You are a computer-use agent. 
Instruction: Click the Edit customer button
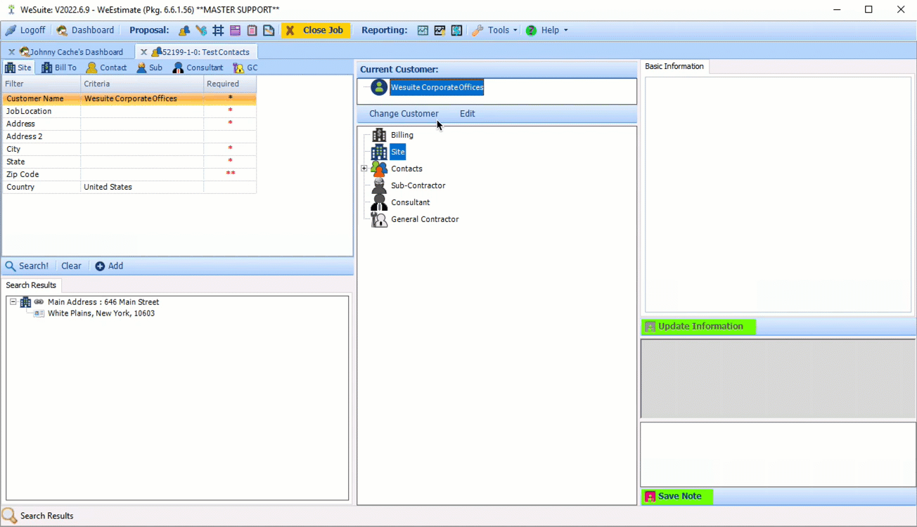pyautogui.click(x=468, y=114)
